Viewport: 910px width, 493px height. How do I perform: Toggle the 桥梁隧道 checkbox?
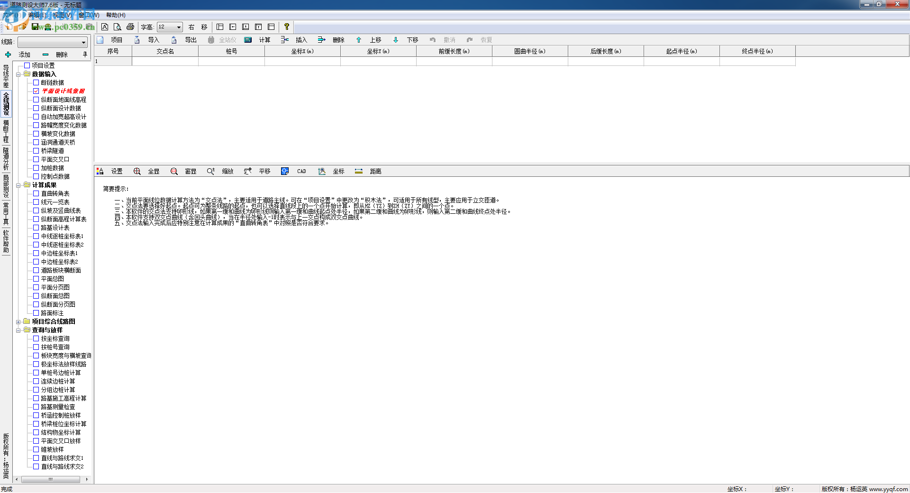(x=36, y=151)
